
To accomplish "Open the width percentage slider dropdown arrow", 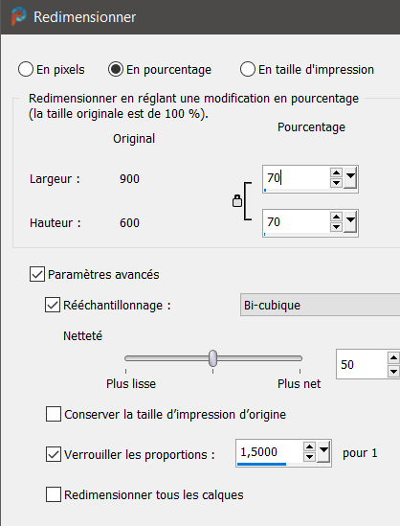I will click(x=350, y=178).
